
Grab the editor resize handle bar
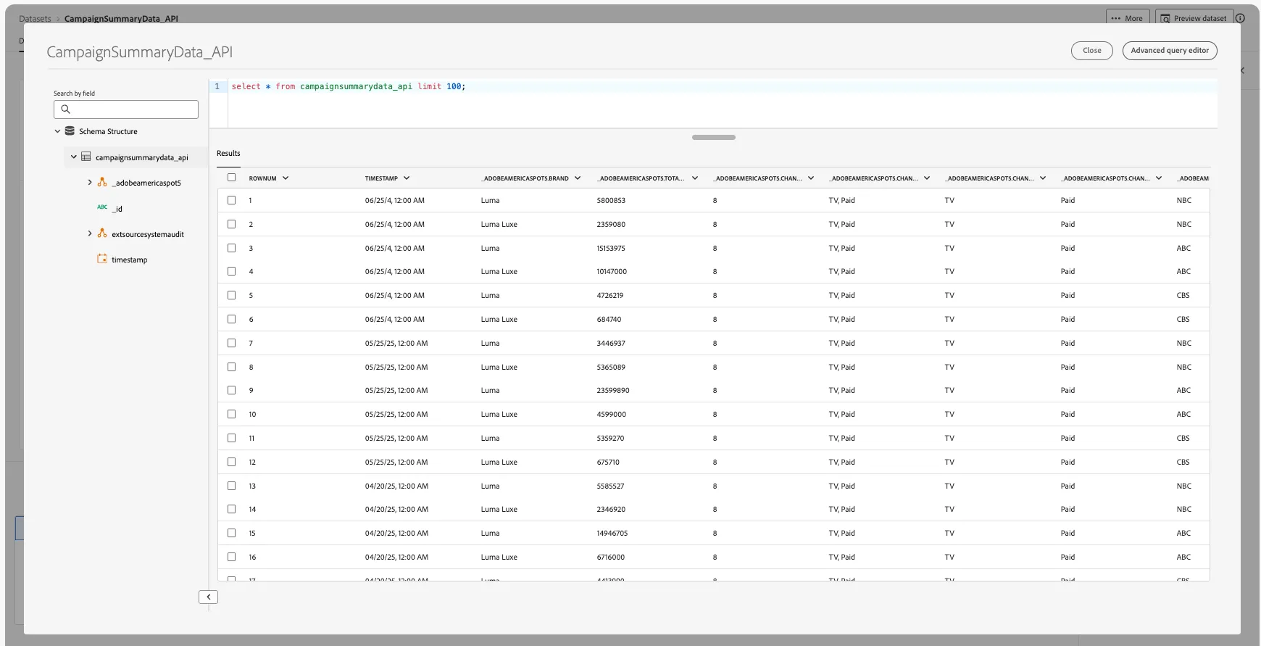click(714, 137)
